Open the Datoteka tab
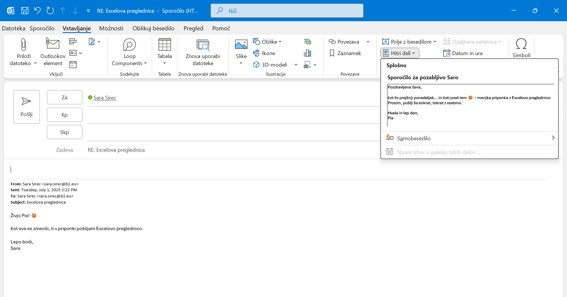This screenshot has width=567, height=297. point(14,28)
